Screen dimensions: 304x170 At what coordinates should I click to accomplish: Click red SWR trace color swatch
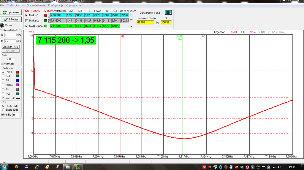pyautogui.click(x=18, y=72)
